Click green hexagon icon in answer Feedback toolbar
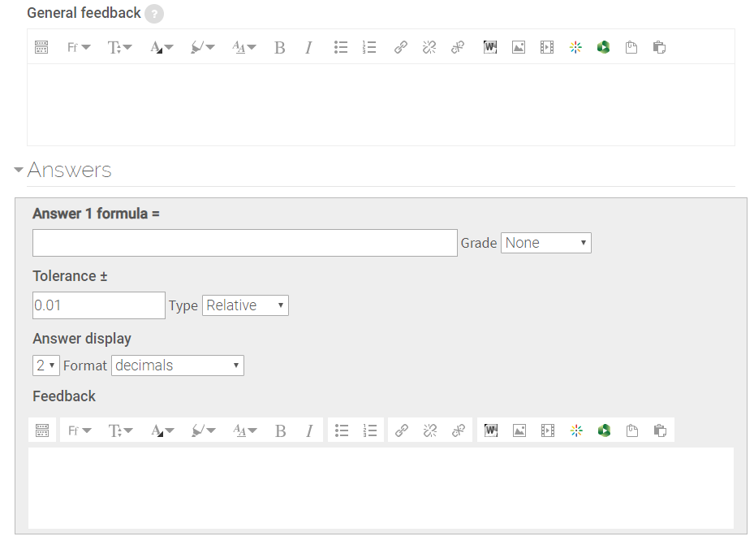 click(x=605, y=430)
